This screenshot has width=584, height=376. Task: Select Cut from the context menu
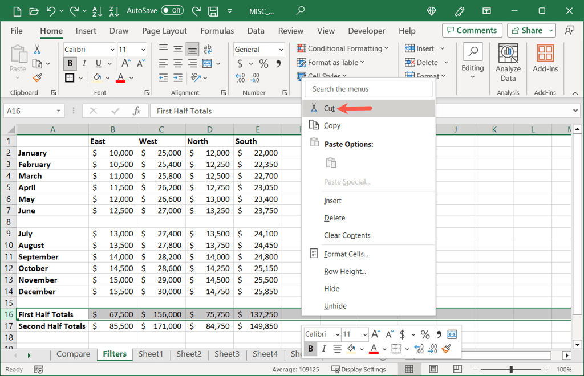(329, 108)
